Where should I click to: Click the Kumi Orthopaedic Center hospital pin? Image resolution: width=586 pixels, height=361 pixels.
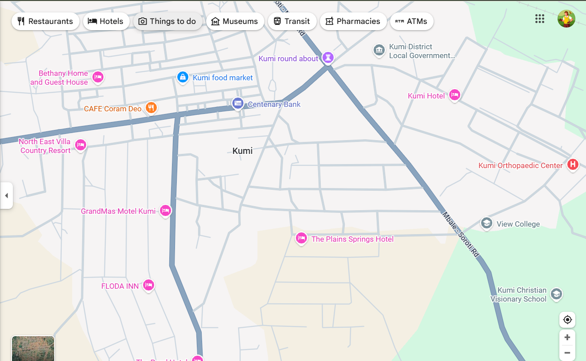pyautogui.click(x=573, y=165)
